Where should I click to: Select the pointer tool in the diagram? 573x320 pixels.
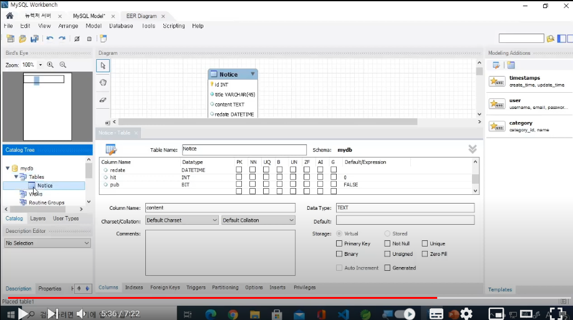tap(103, 65)
